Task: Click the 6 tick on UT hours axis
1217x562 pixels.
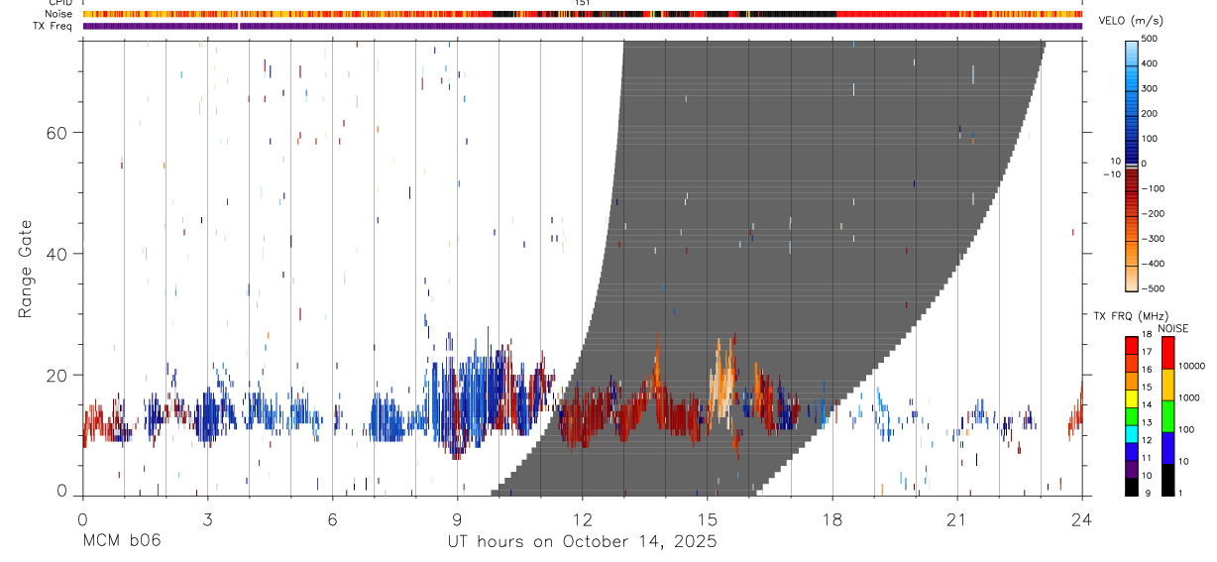Action: 332,519
